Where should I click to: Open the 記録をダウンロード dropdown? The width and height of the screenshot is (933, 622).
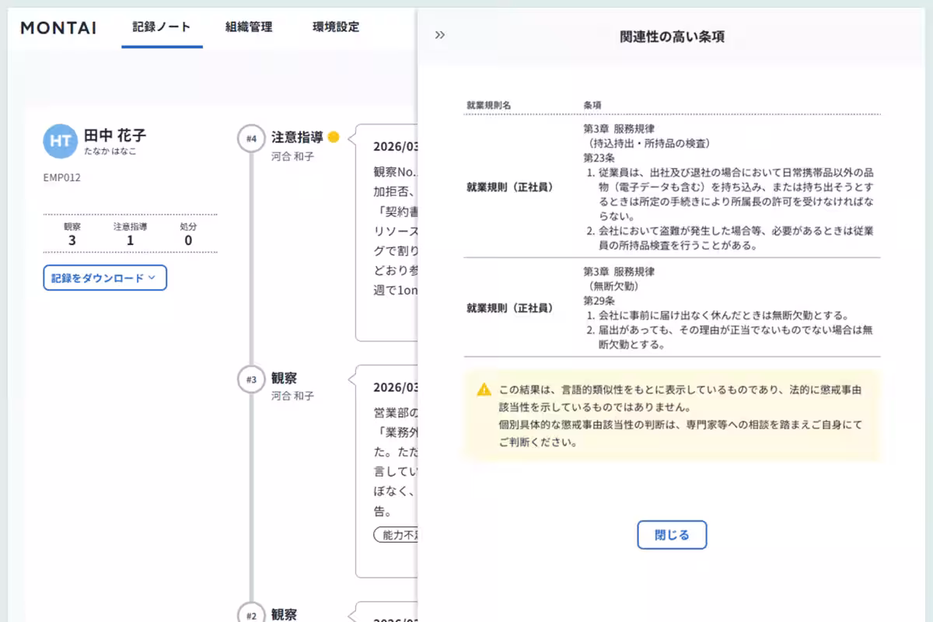pos(104,278)
